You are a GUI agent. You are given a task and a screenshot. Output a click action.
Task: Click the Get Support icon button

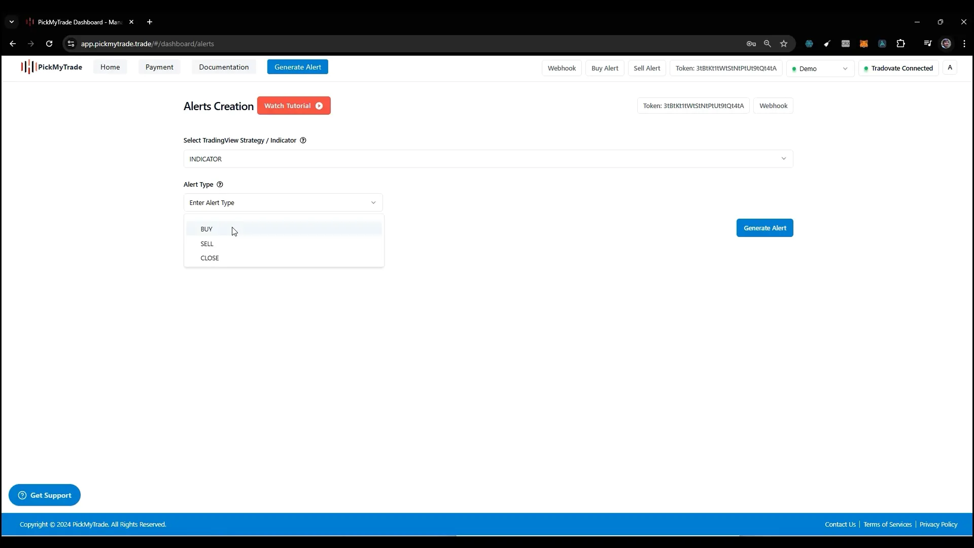click(22, 495)
